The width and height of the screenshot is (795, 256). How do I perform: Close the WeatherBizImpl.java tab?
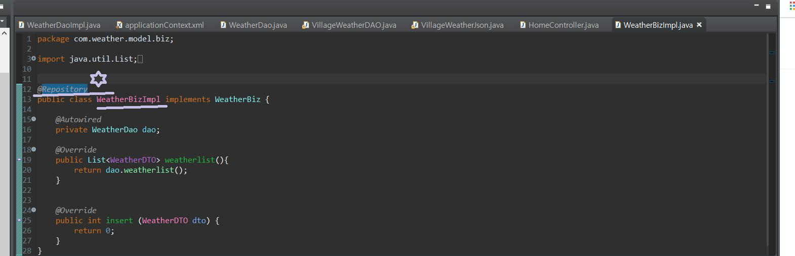point(699,24)
